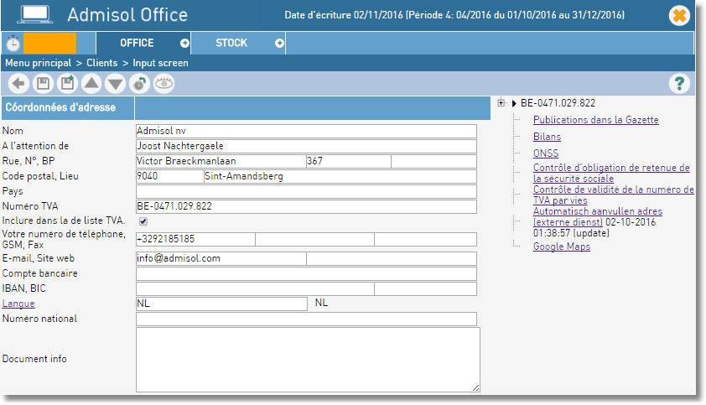Open Contrôle d'obligation de retenue link
The width and height of the screenshot is (706, 405).
pos(611,173)
